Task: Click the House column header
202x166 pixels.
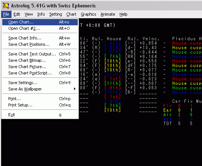Action: (x=114, y=39)
